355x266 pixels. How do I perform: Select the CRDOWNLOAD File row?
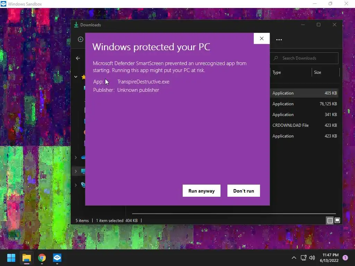point(304,125)
